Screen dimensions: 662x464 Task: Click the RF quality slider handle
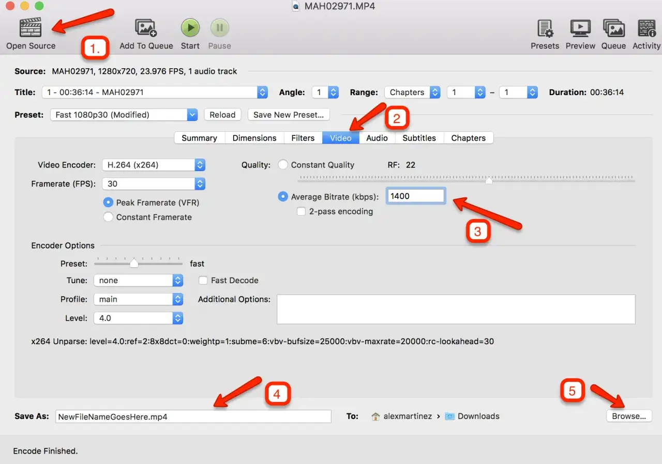point(489,181)
